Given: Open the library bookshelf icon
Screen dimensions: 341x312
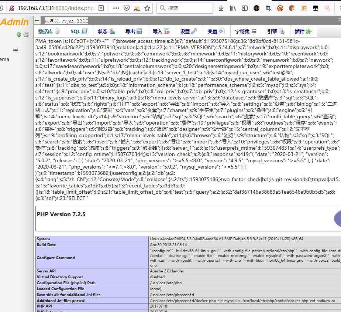Looking at the screenshot, I should (233, 8).
